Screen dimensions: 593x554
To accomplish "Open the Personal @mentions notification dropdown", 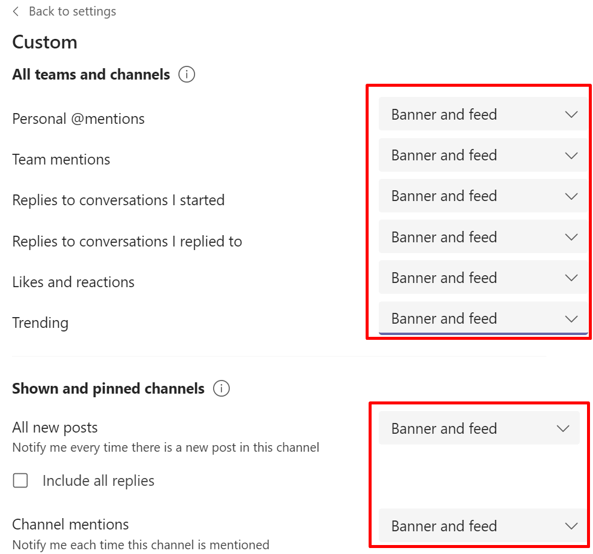I will click(x=483, y=114).
